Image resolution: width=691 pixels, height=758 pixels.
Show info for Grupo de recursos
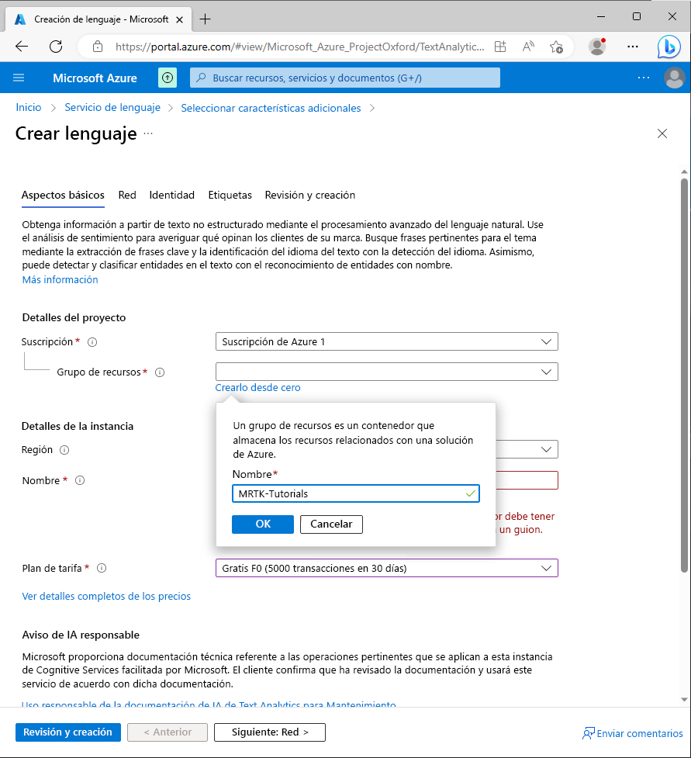point(160,372)
